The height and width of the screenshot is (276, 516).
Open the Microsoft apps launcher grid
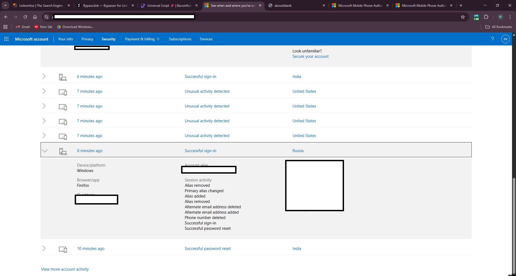[6, 39]
